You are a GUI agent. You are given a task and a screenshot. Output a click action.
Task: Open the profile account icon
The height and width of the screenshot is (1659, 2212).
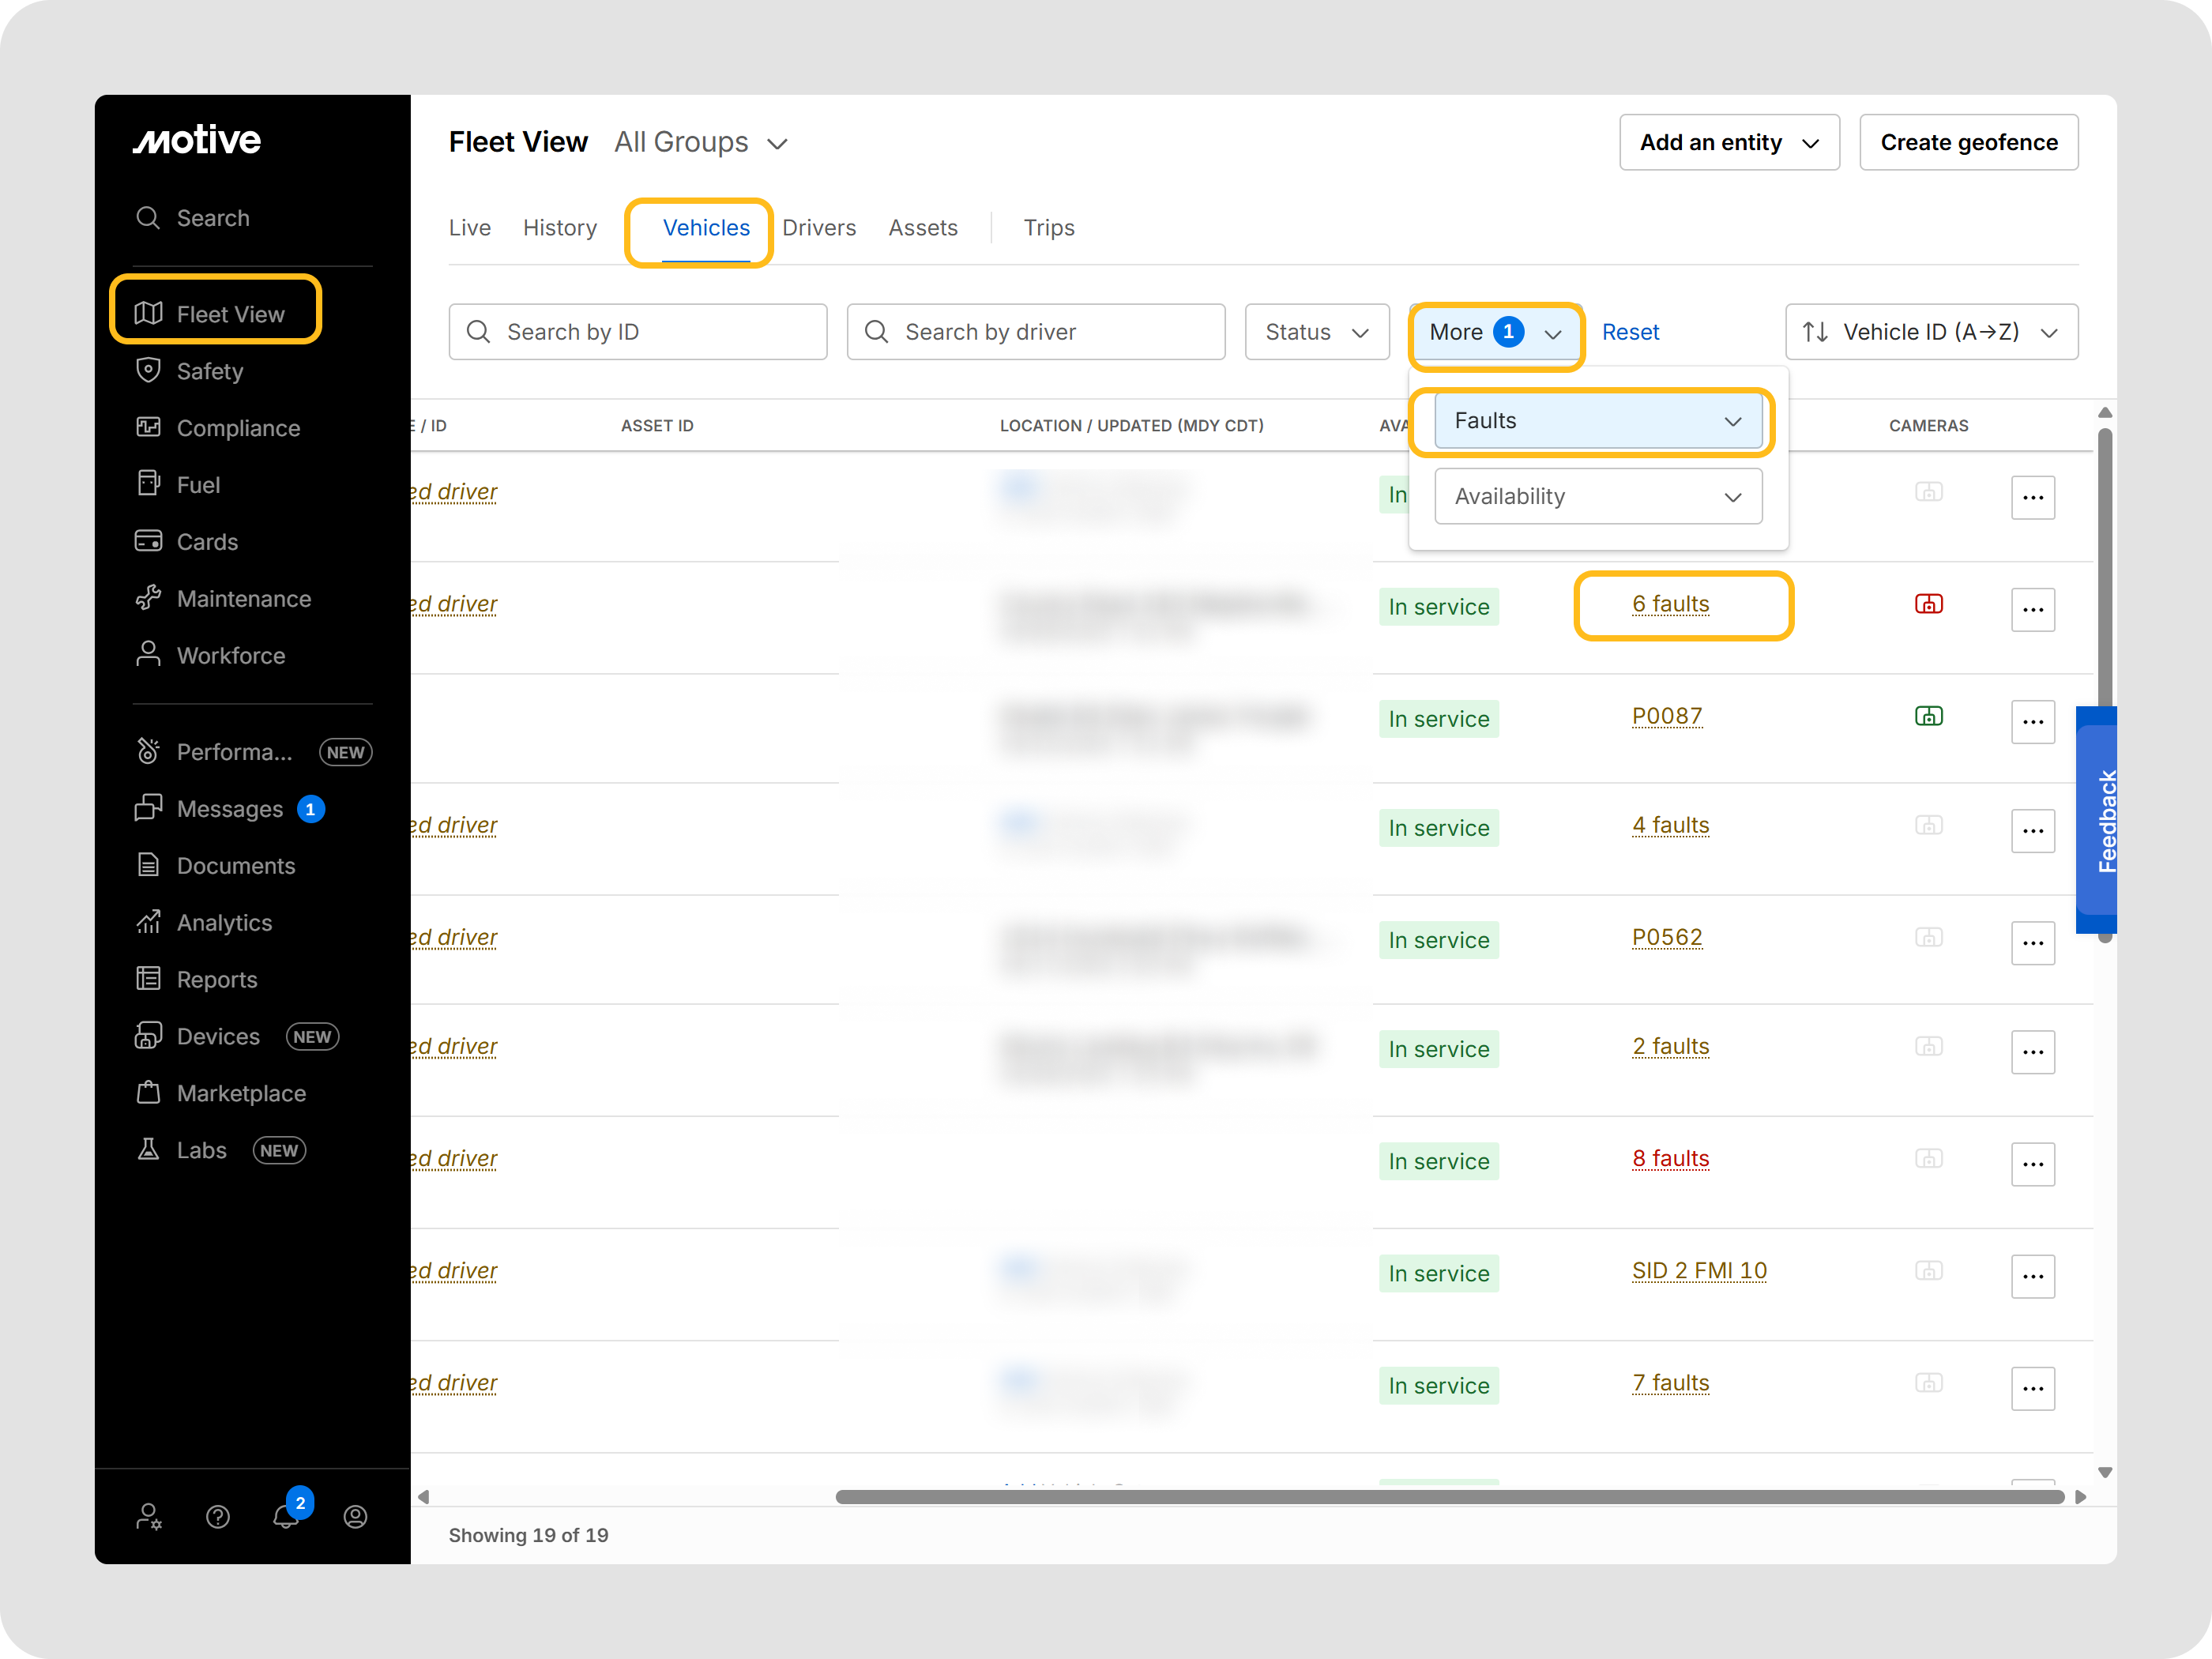tap(355, 1517)
